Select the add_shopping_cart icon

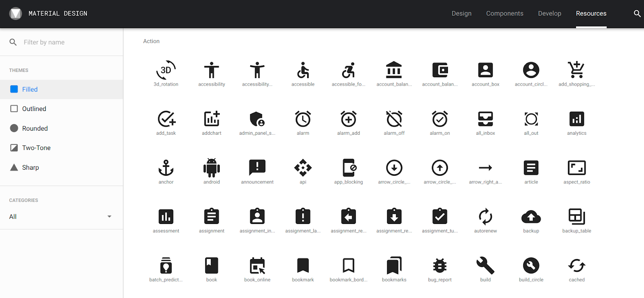pyautogui.click(x=576, y=70)
